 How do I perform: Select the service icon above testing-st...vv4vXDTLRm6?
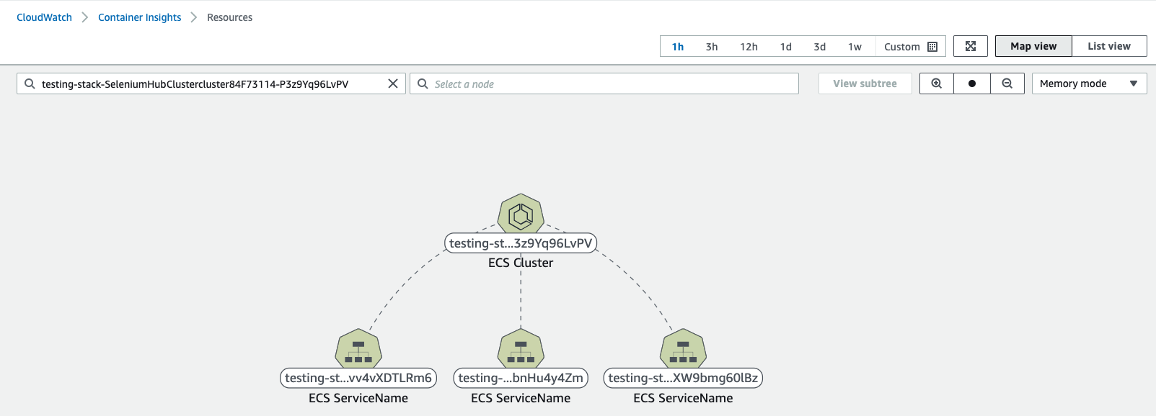click(x=358, y=349)
